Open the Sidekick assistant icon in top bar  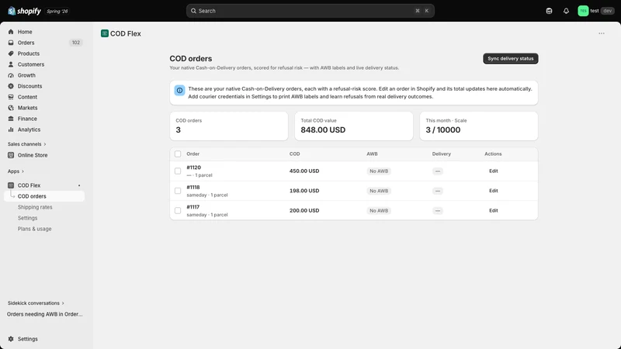549,11
